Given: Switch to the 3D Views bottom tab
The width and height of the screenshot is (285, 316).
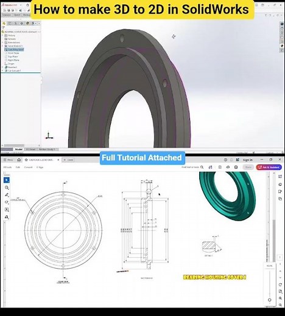Looking at the screenshot, I should click(x=31, y=149).
